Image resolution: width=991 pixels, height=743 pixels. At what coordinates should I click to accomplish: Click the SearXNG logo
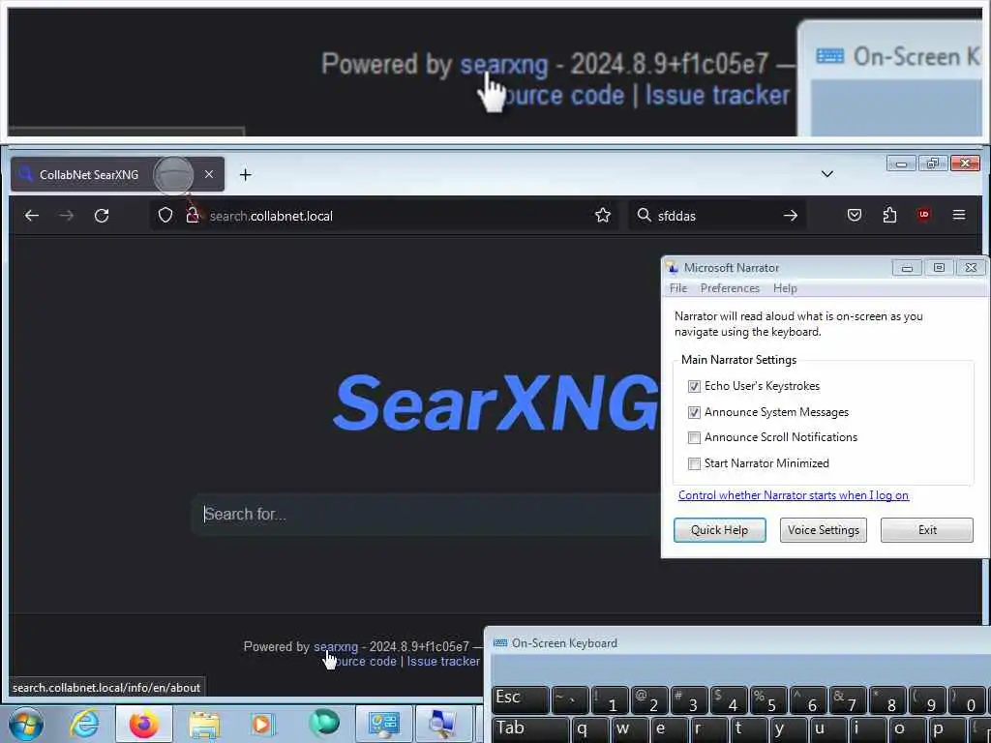coord(496,403)
